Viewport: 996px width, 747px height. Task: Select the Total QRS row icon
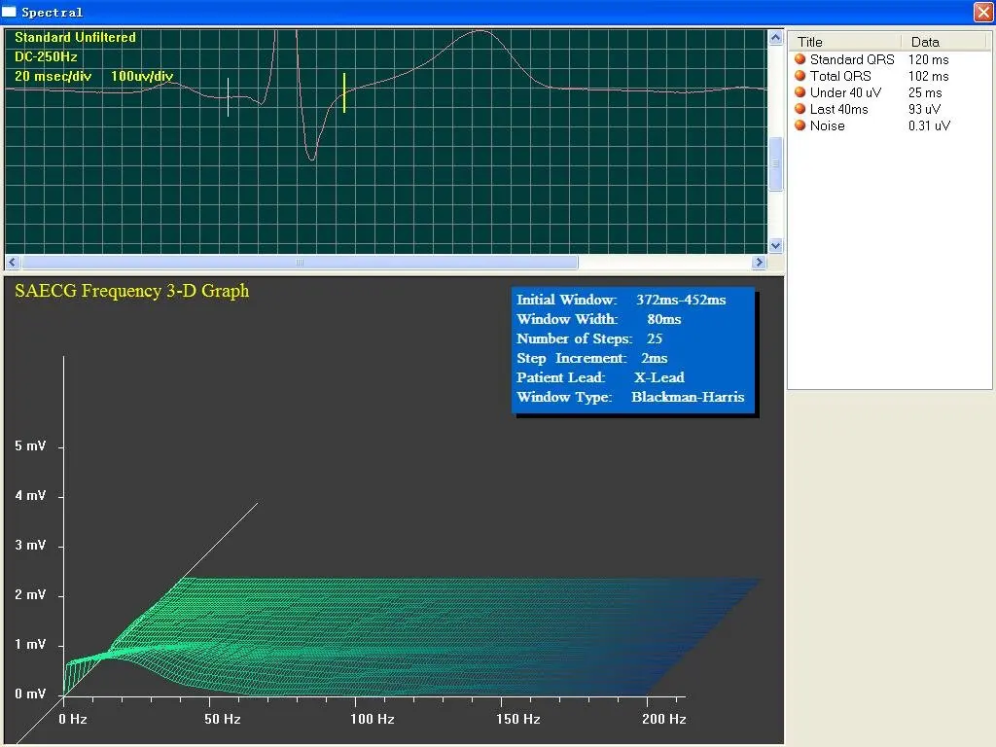(x=800, y=76)
